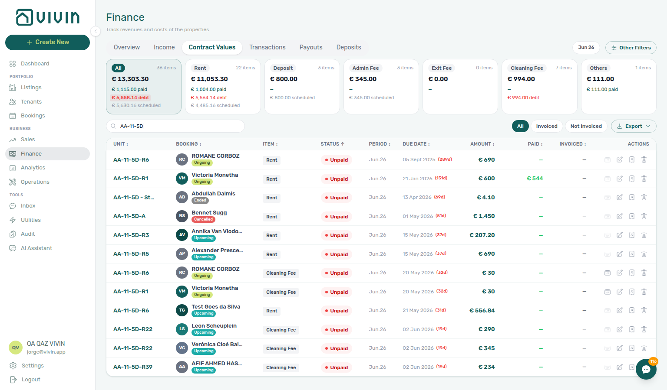The width and height of the screenshot is (667, 390).
Task: Switch to the Overview tab
Action: coord(127,47)
